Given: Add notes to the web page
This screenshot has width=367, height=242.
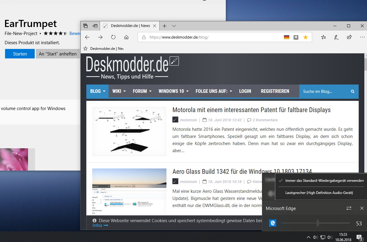Looking at the screenshot, I should click(336, 37).
